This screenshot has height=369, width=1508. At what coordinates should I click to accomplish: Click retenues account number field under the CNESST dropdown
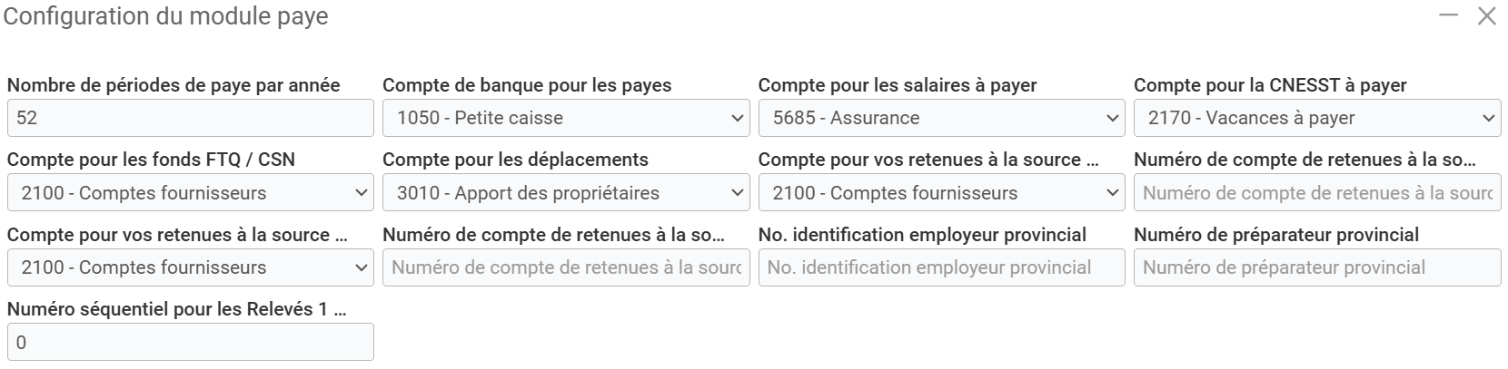[x=1316, y=193]
